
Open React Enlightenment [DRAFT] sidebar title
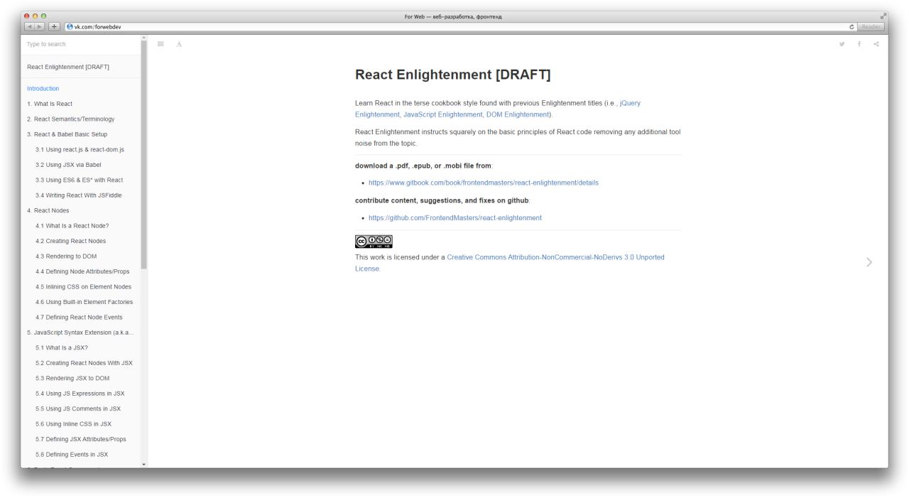click(68, 67)
